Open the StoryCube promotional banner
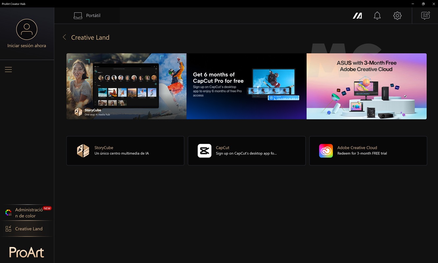Image resolution: width=438 pixels, height=263 pixels. pyautogui.click(x=126, y=86)
